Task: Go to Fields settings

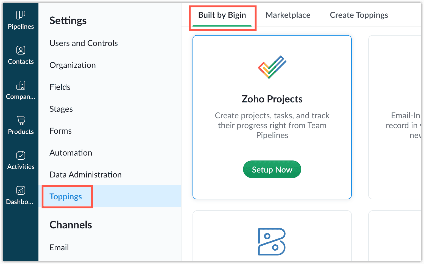Action: [60, 87]
